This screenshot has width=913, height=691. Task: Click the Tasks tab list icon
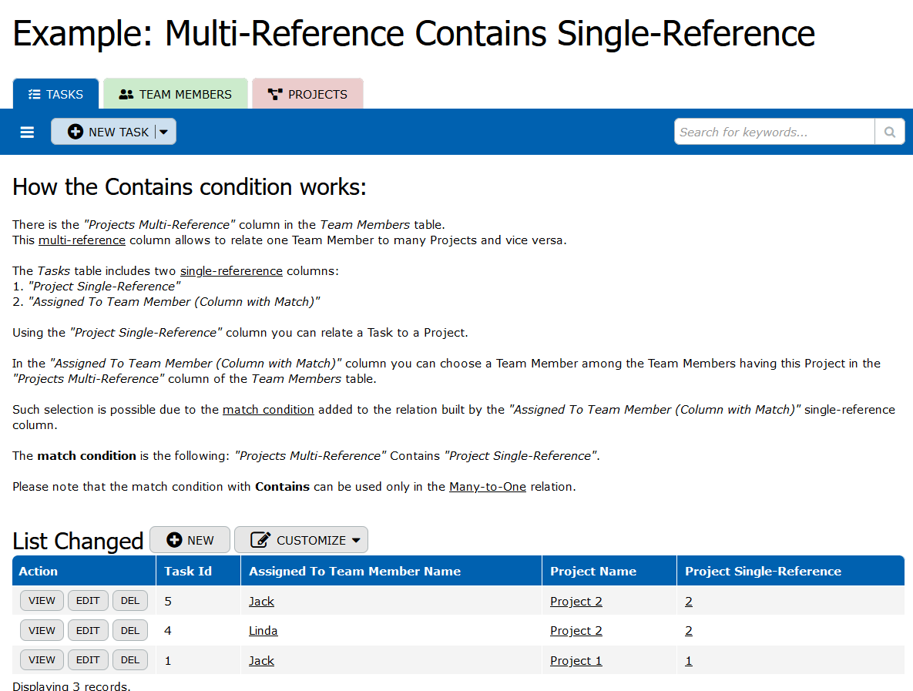click(x=34, y=95)
